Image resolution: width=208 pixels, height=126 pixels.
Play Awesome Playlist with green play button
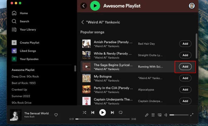pos(95,6)
